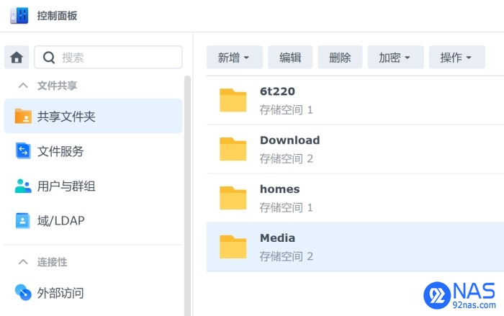The width and height of the screenshot is (504, 316).
Task: Click the 连接性 section header text
Action: coord(52,262)
